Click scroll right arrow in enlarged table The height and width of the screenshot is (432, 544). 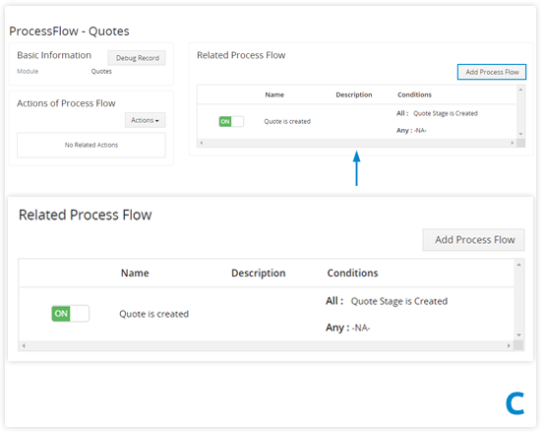pyautogui.click(x=509, y=345)
